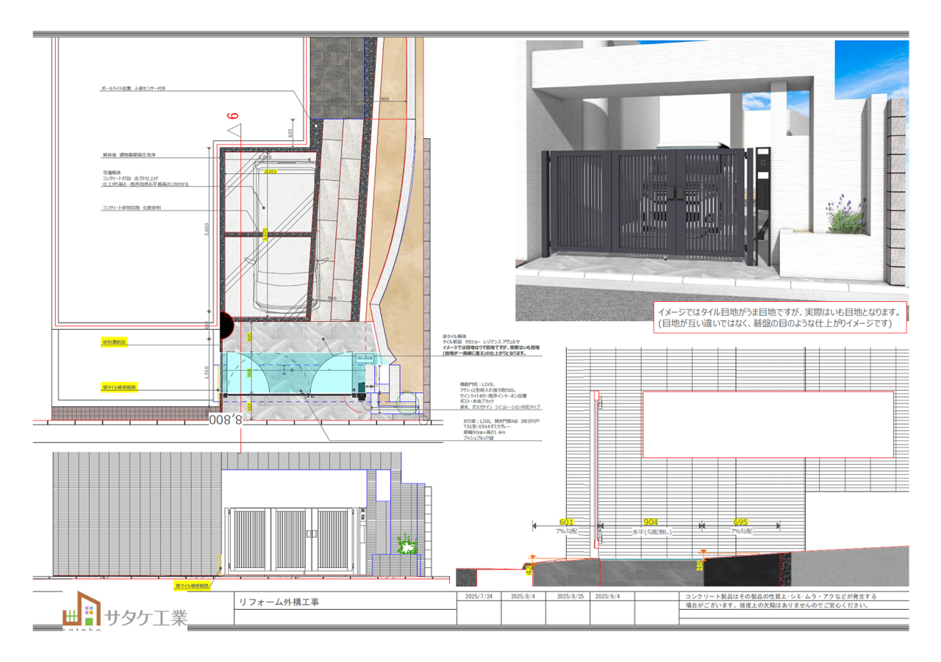The height and width of the screenshot is (662, 941).
Task: Click the red-bordered tile joint note box
Action: click(x=780, y=317)
